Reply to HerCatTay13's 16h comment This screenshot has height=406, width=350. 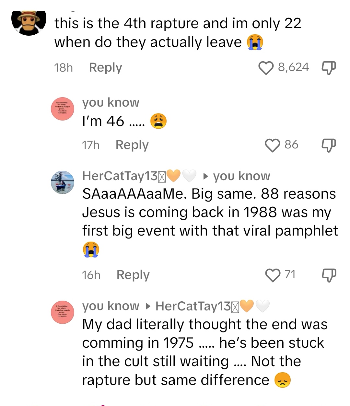coord(133,275)
